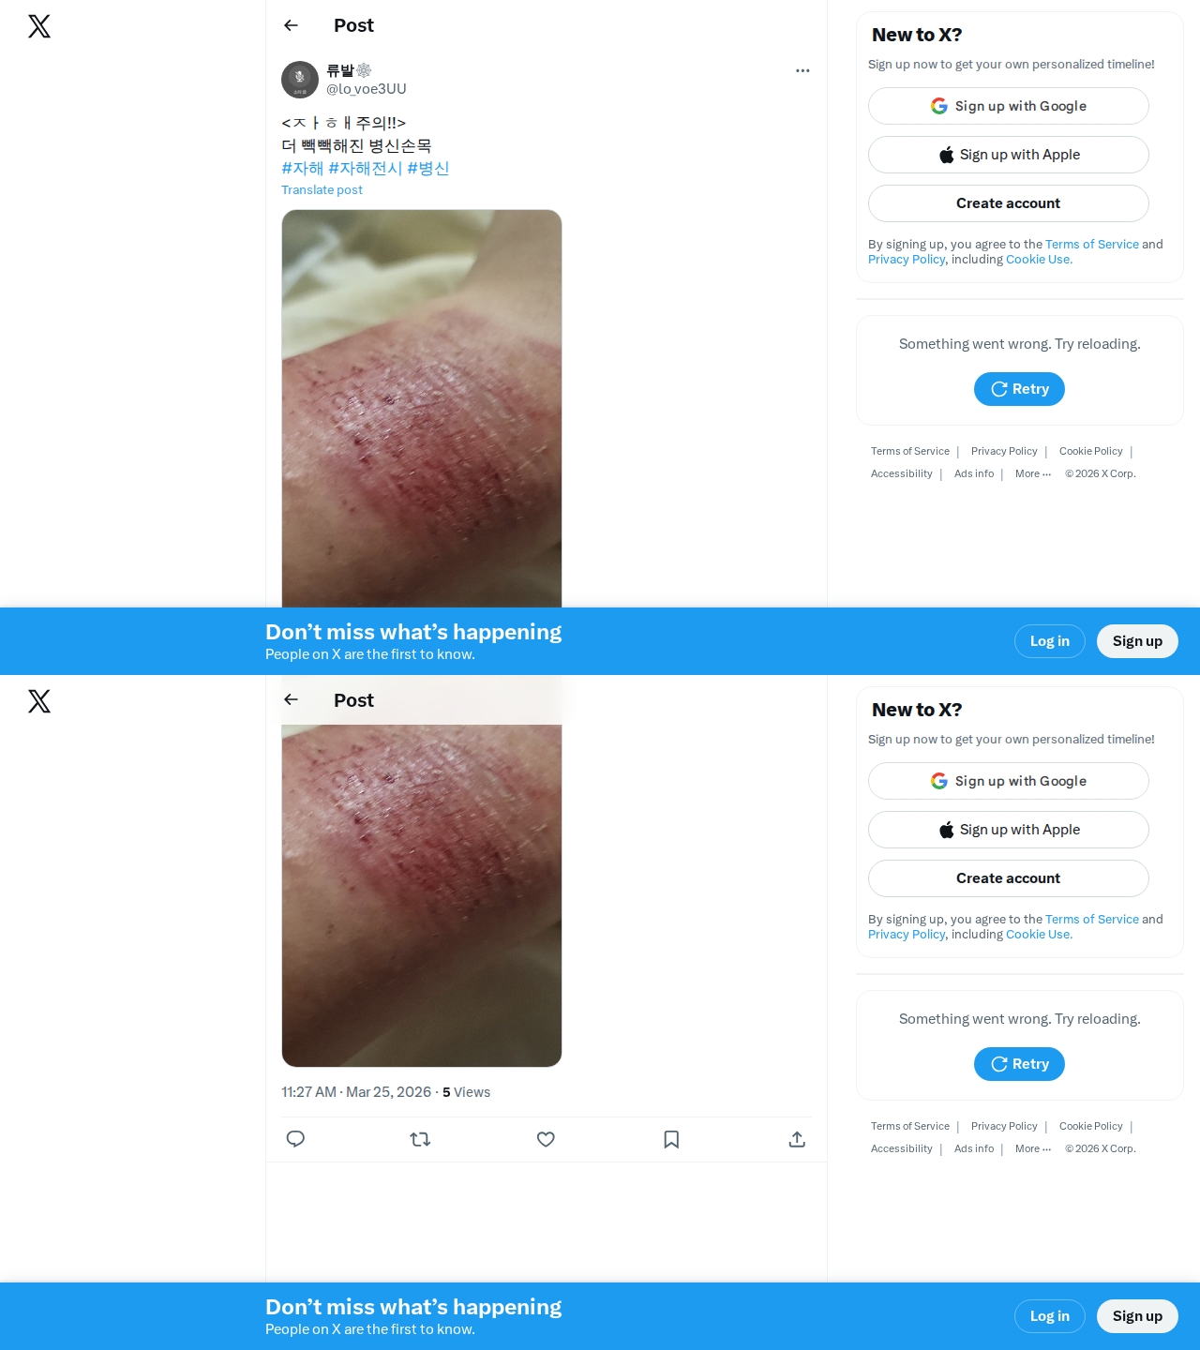Open the lower Create account button
The image size is (1200, 1350).
click(1009, 878)
